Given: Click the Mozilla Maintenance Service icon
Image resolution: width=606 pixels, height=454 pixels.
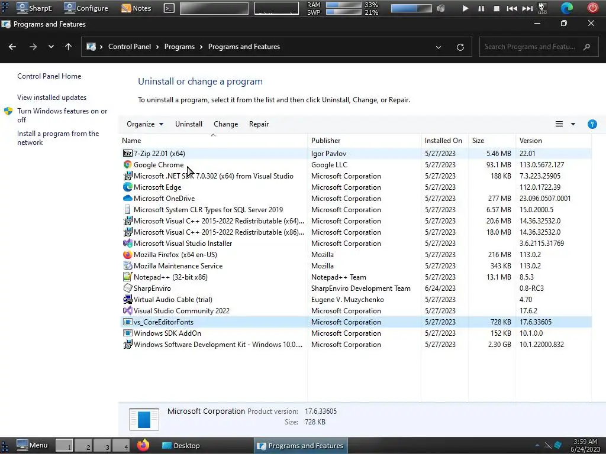Looking at the screenshot, I should 128,265.
